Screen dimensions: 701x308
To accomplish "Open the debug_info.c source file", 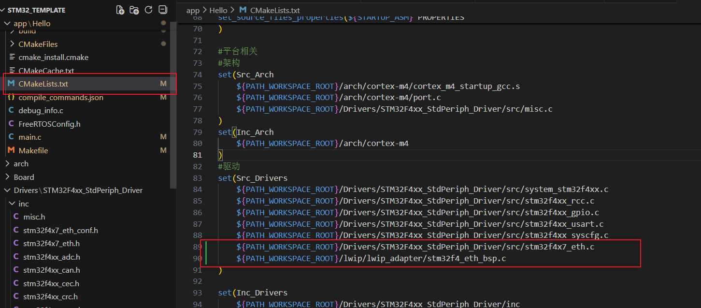I will click(x=41, y=110).
